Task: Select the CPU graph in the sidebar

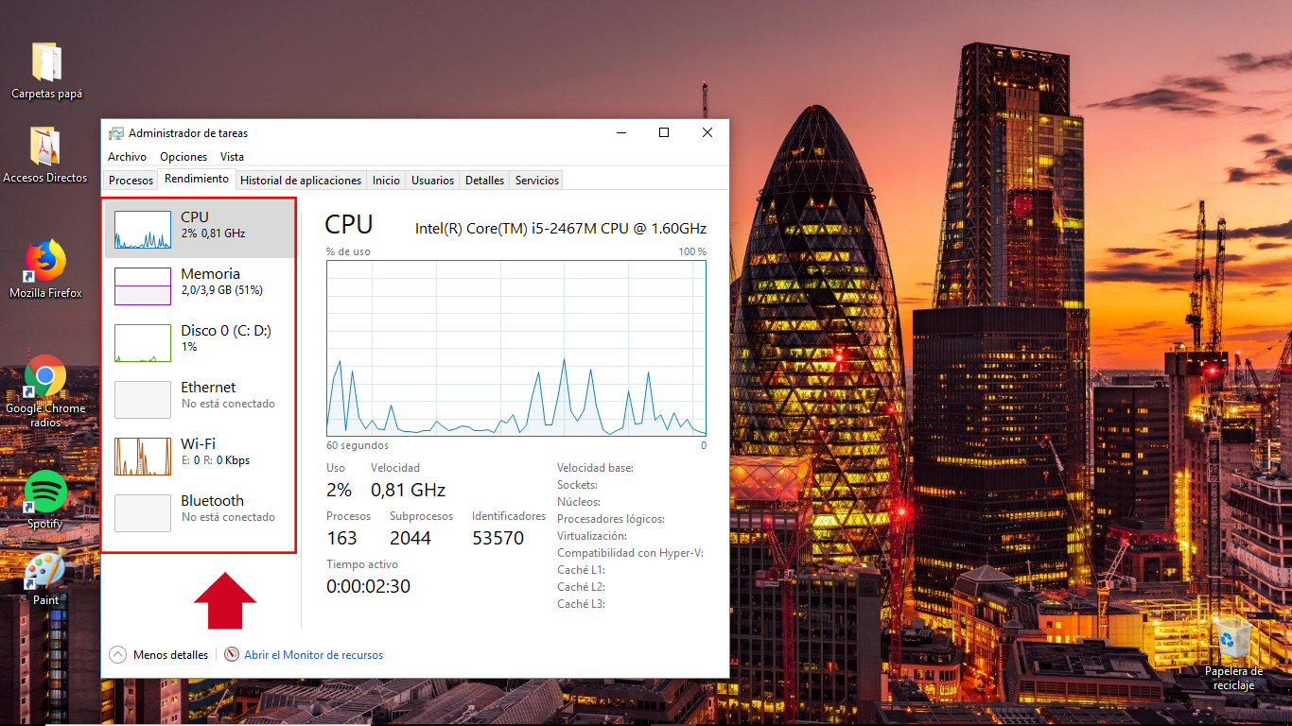Action: pos(199,225)
